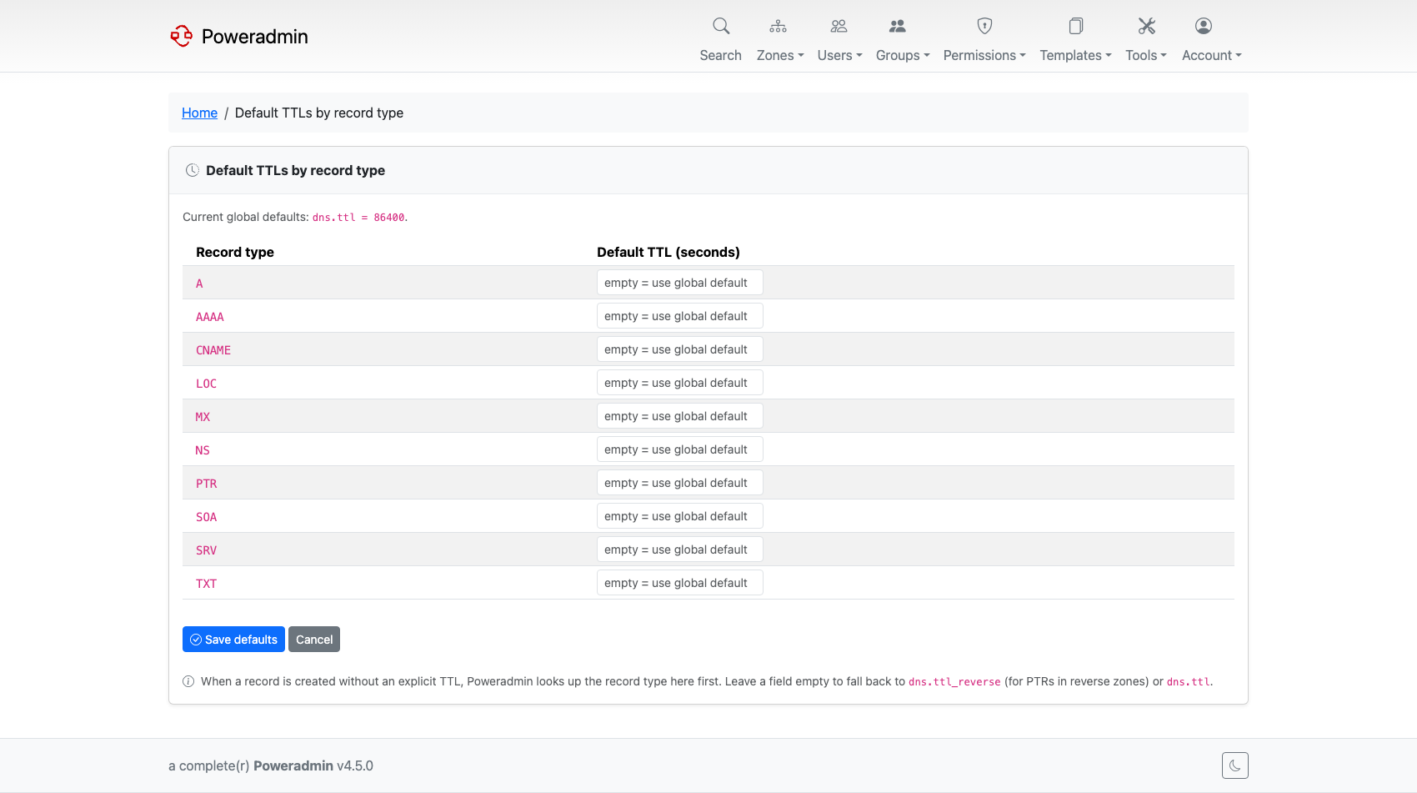The width and height of the screenshot is (1417, 793).
Task: Click the Search magnifier icon
Action: point(721,26)
